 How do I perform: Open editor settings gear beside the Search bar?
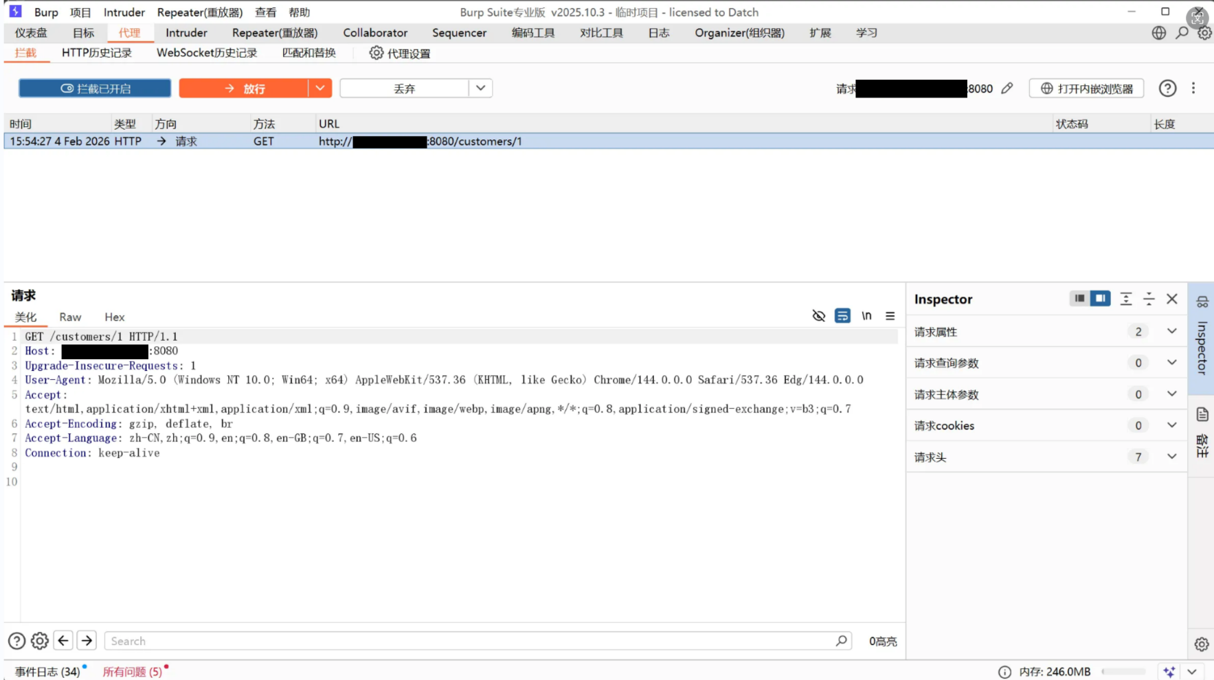point(40,641)
